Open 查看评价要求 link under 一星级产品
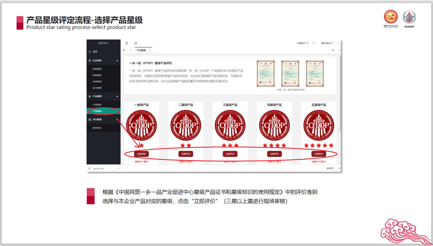This screenshot has height=246, width=433. 141,162
